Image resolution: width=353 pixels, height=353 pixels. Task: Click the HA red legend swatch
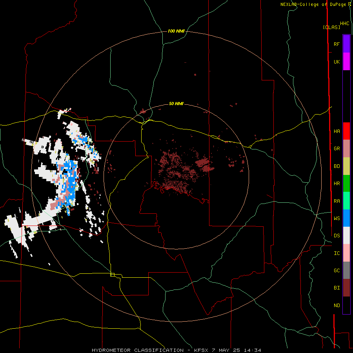(346, 131)
